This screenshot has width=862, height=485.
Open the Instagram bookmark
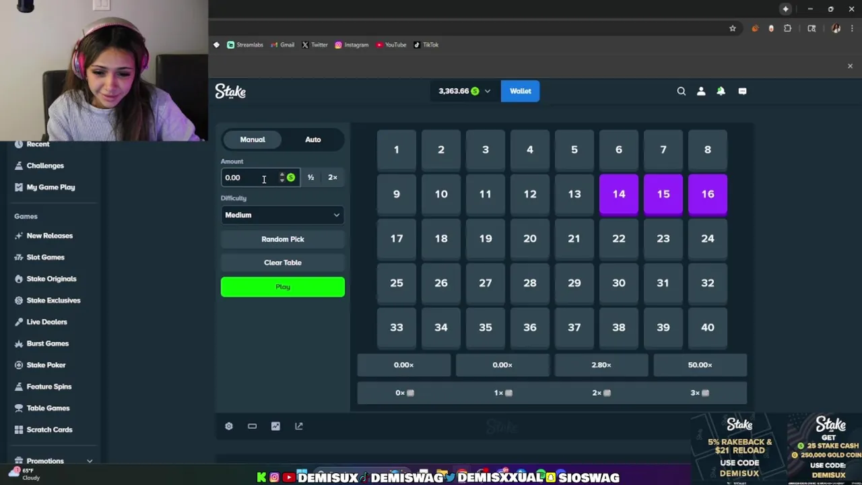click(352, 45)
